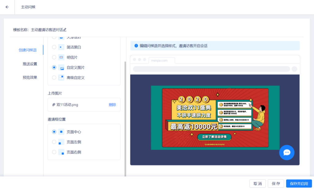Click the 高级自定义 style icon
This screenshot has height=190, width=314.
point(61,77)
